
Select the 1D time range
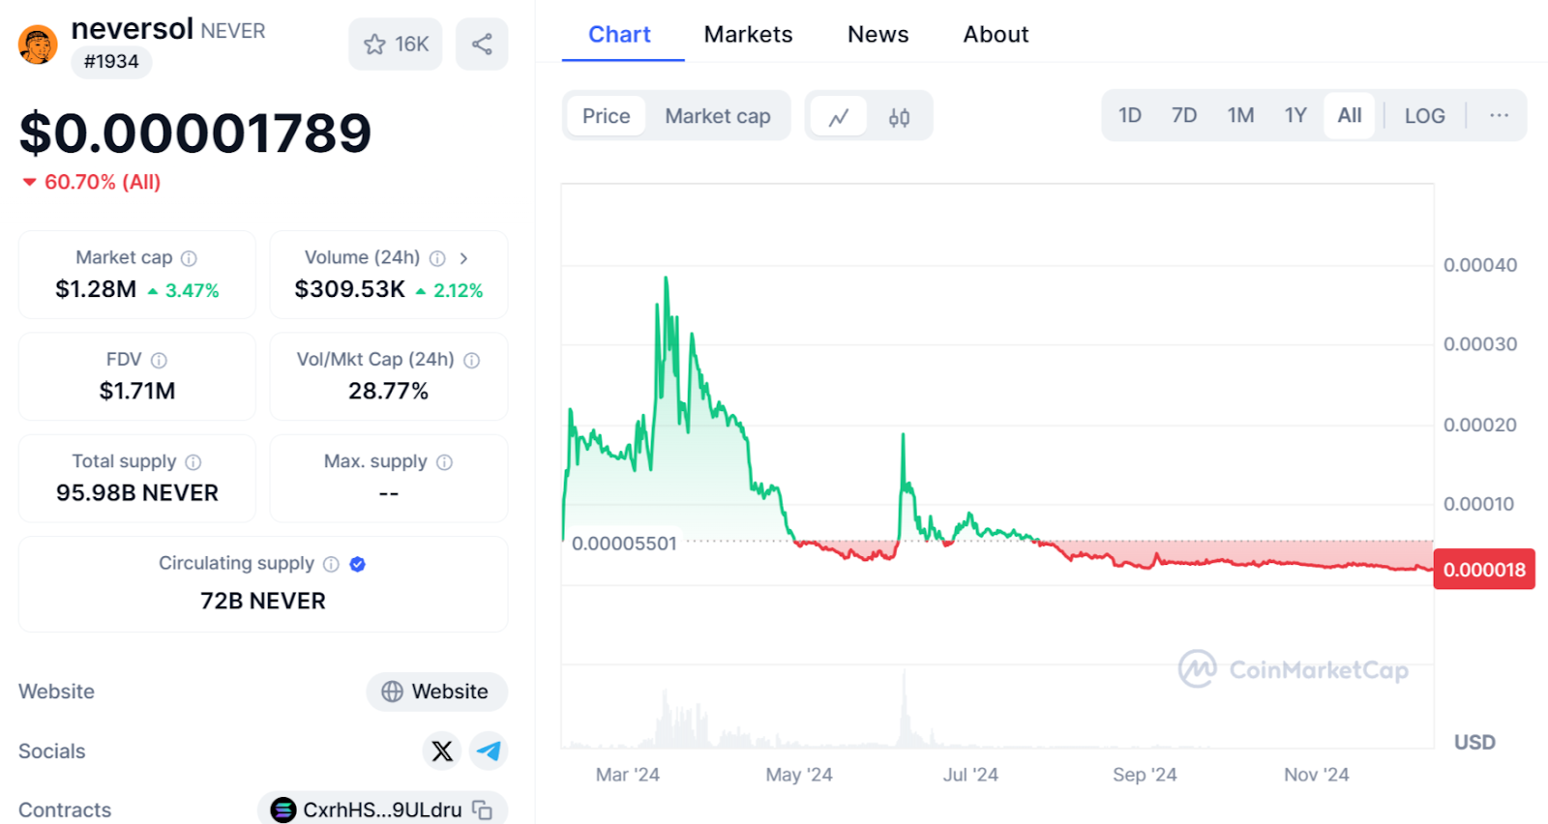click(1129, 116)
